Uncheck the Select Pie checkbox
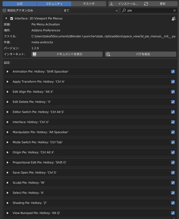The height and width of the screenshot is (219, 179). coord(173,193)
